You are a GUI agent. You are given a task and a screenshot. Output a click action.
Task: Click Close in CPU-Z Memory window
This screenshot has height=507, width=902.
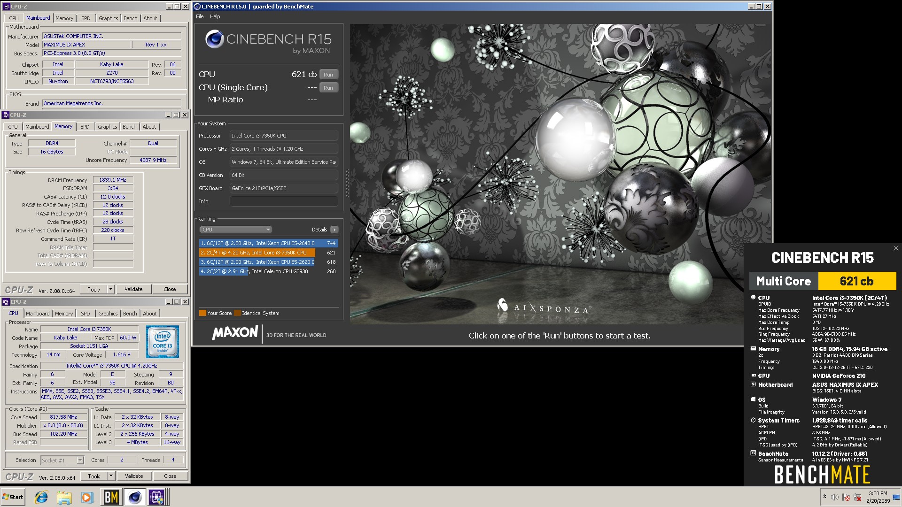click(170, 290)
